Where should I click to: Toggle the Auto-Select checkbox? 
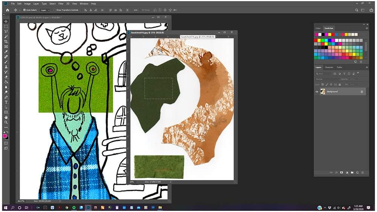(x=25, y=10)
